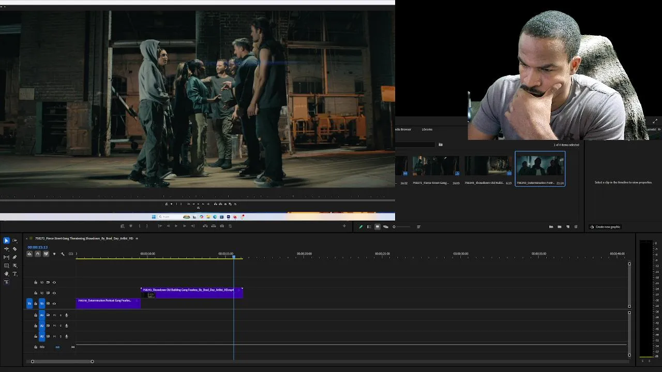
Task: Hide track V1 output eye
Action: coord(54,303)
